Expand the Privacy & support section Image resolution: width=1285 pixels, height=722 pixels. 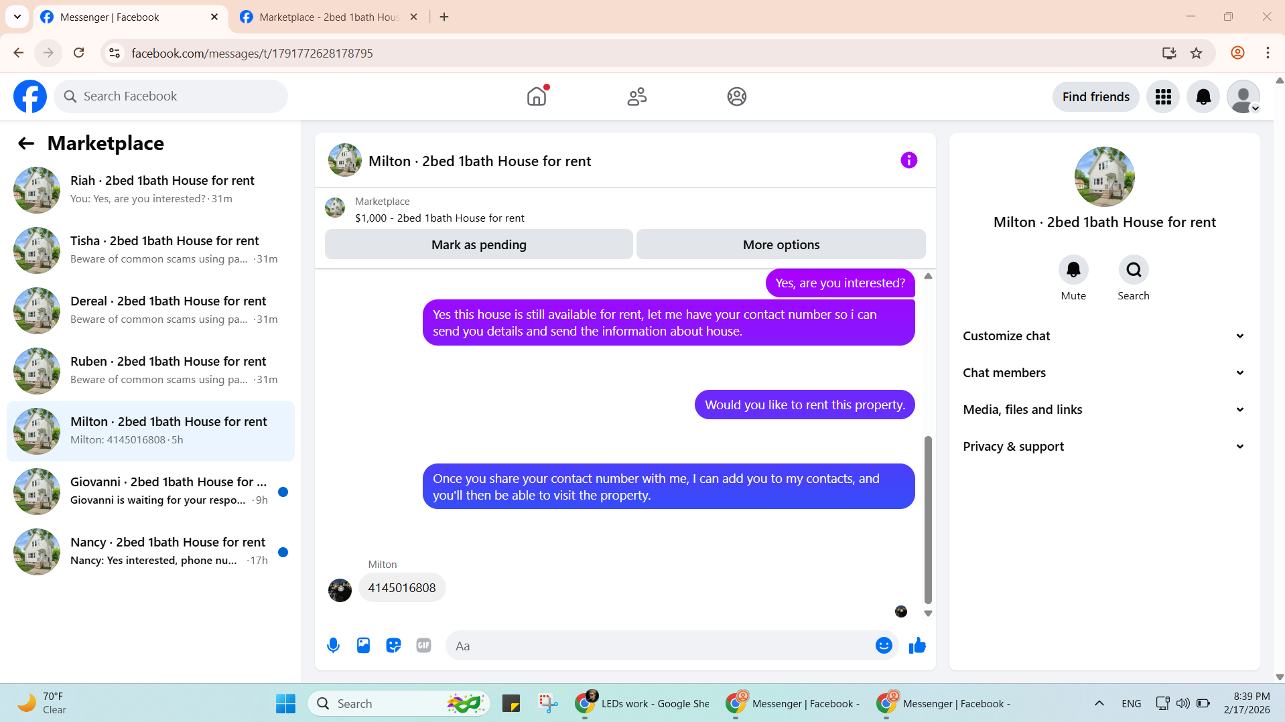coord(1104,447)
